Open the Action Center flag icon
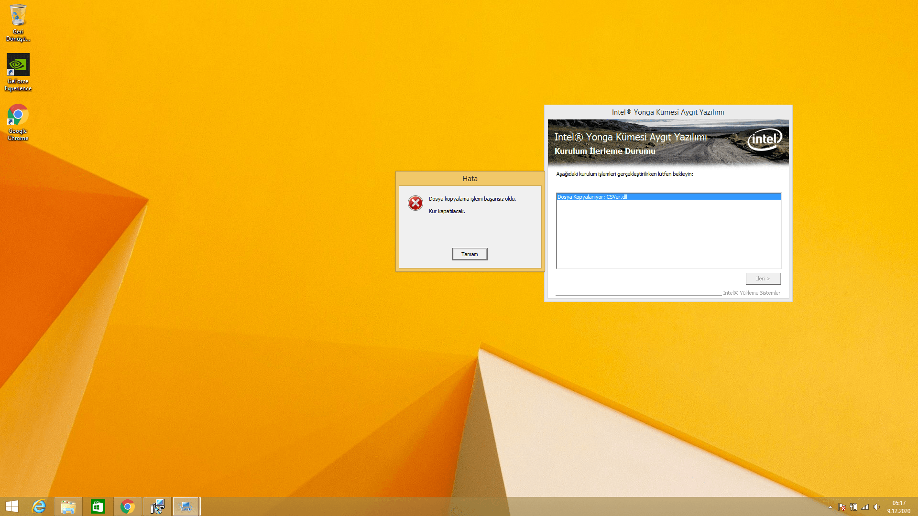Screen dimensions: 918x516 point(842,507)
